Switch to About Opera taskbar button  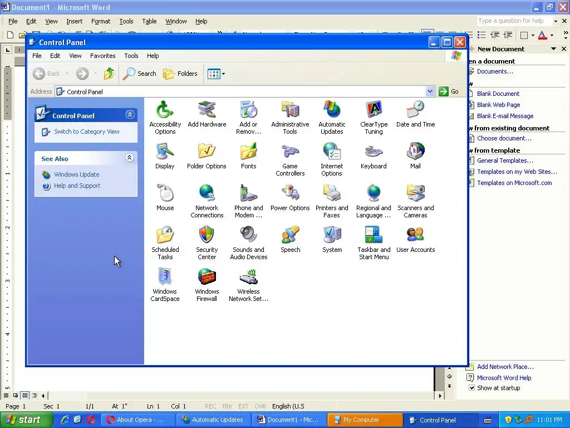(138, 420)
